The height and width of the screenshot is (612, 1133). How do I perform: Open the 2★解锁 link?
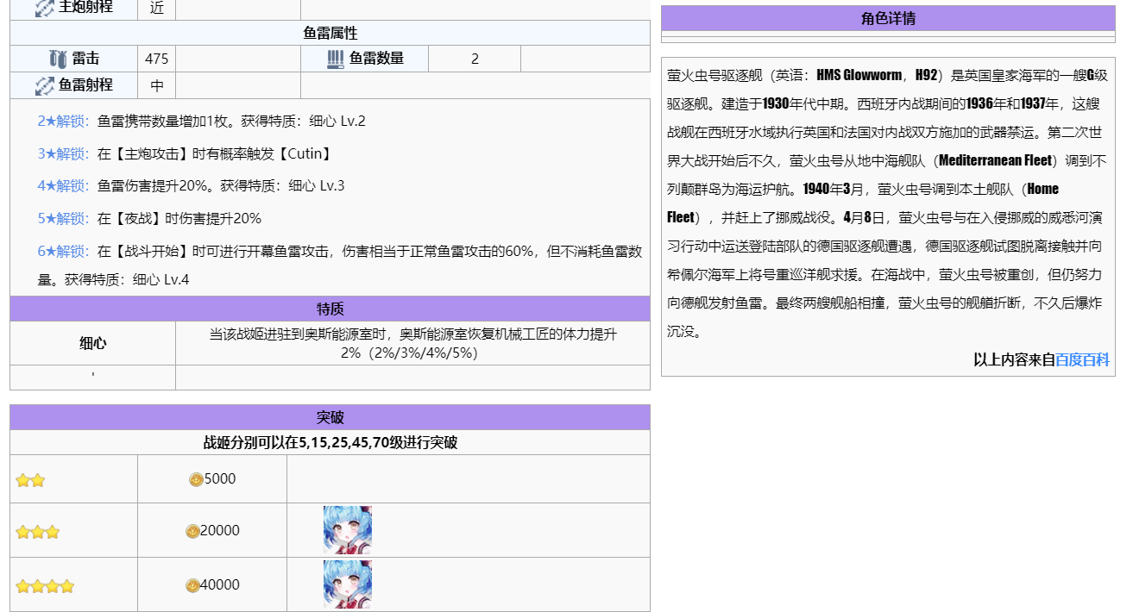(x=63, y=121)
